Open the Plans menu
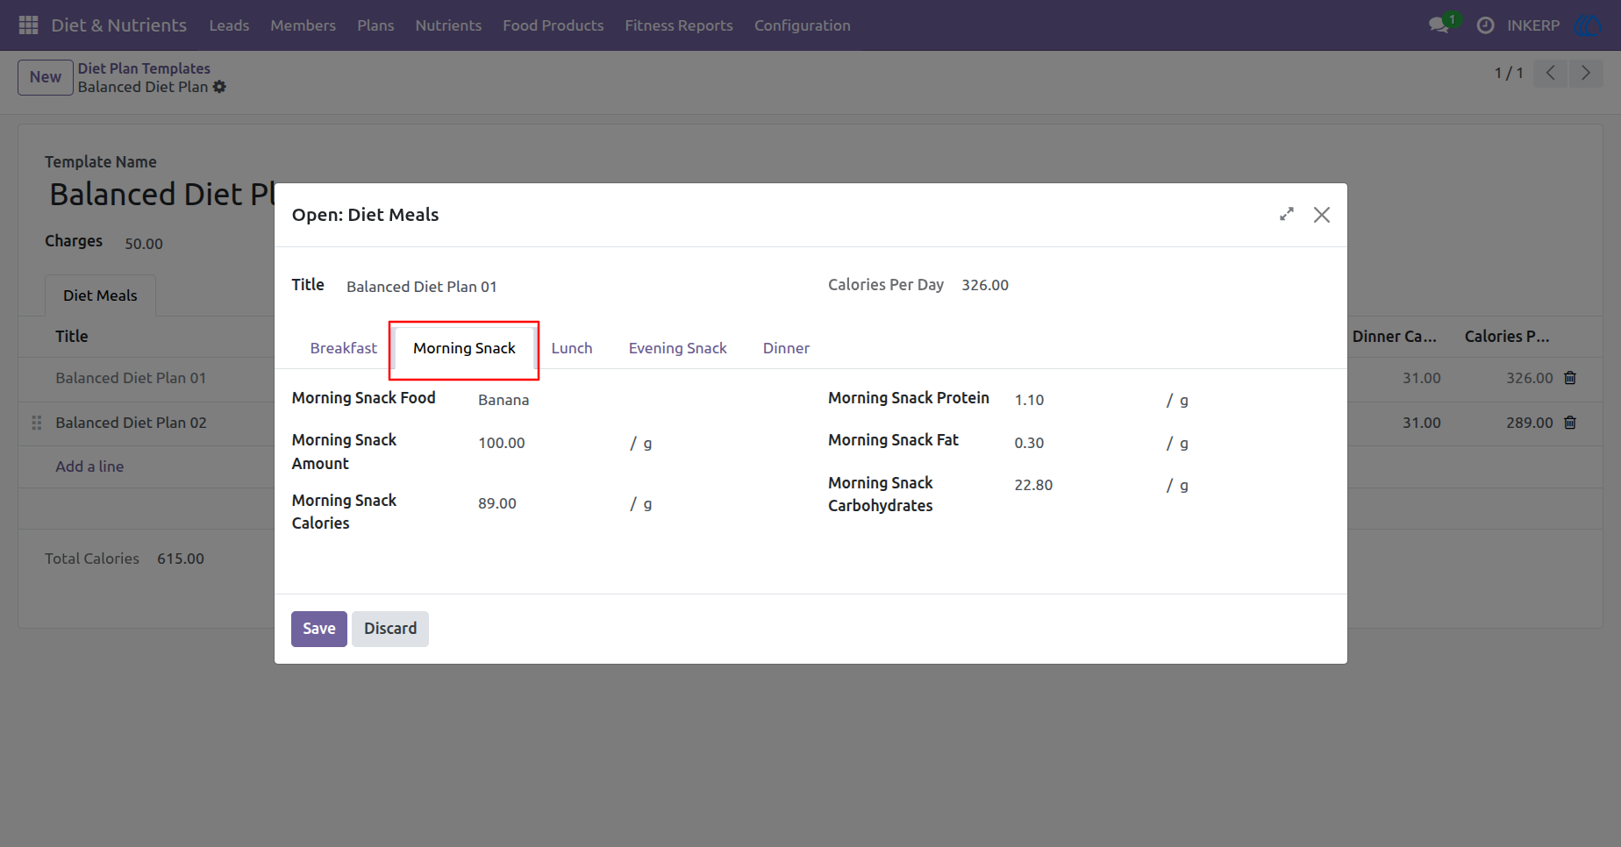 [x=375, y=25]
